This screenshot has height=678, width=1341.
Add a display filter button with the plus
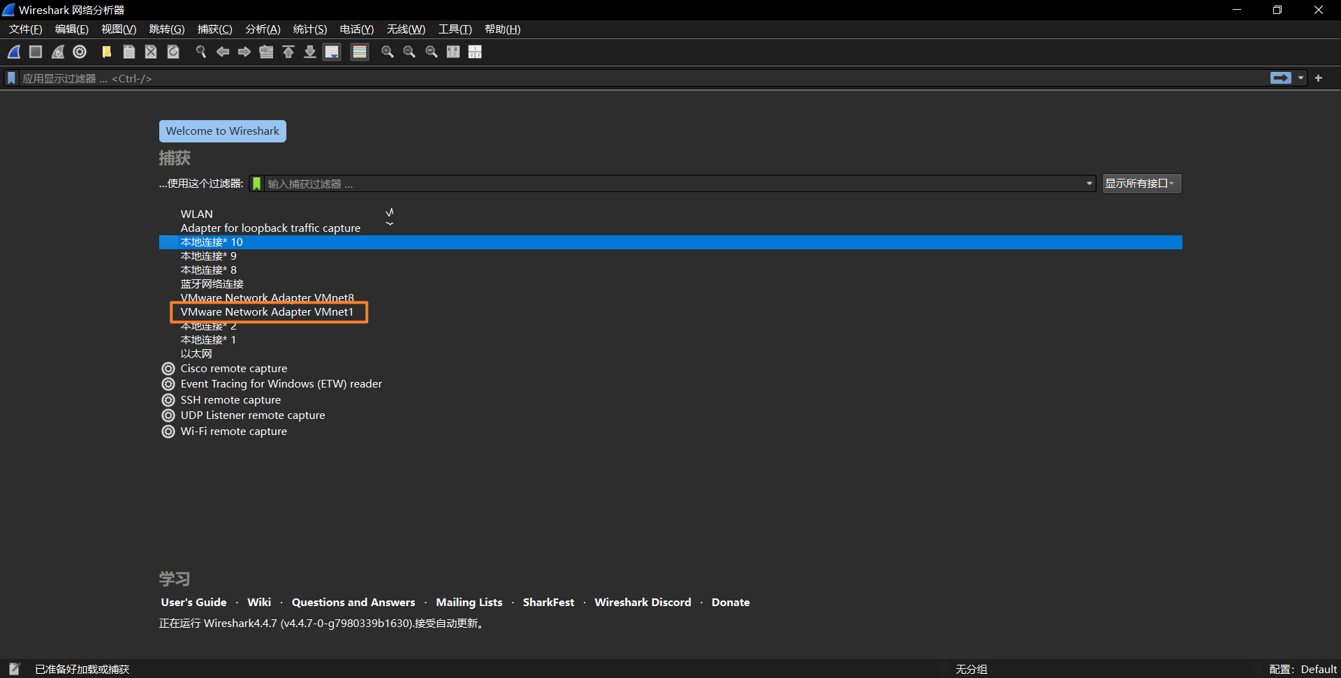[x=1319, y=78]
